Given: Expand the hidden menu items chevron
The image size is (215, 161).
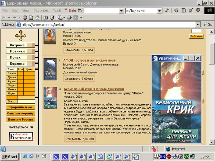Looking at the screenshot, I should point(66,10).
